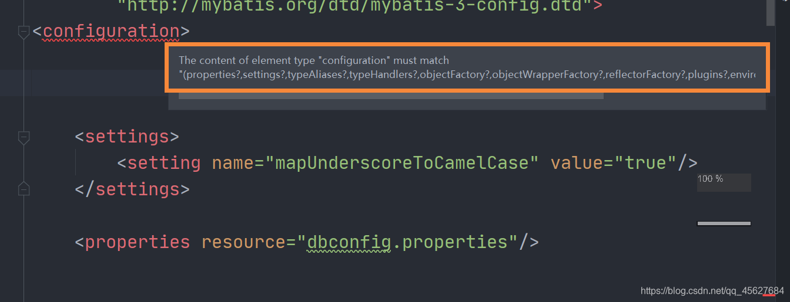
Task: Click the closing settings fold marker
Action: tap(24, 189)
